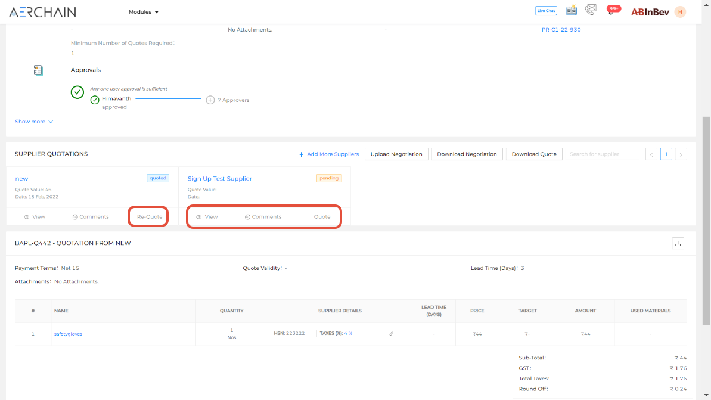Go to previous supplier page arrow

coord(651,154)
